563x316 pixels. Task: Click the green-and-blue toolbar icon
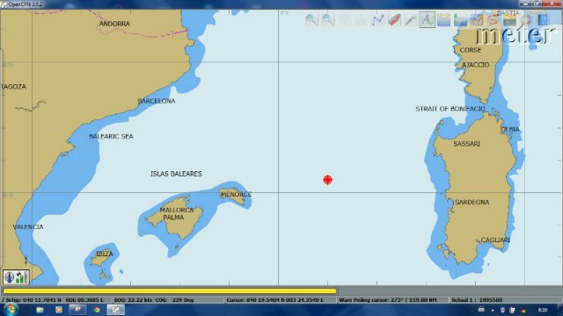[460, 20]
